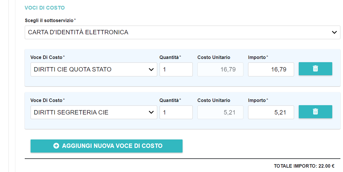
Task: Expand the DIRITTI SEGRETERIA CIE dropdown
Action: (x=93, y=112)
